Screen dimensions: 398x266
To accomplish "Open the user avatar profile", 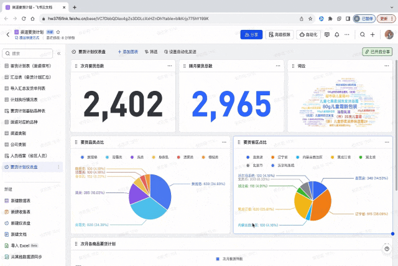I will coord(389,35).
